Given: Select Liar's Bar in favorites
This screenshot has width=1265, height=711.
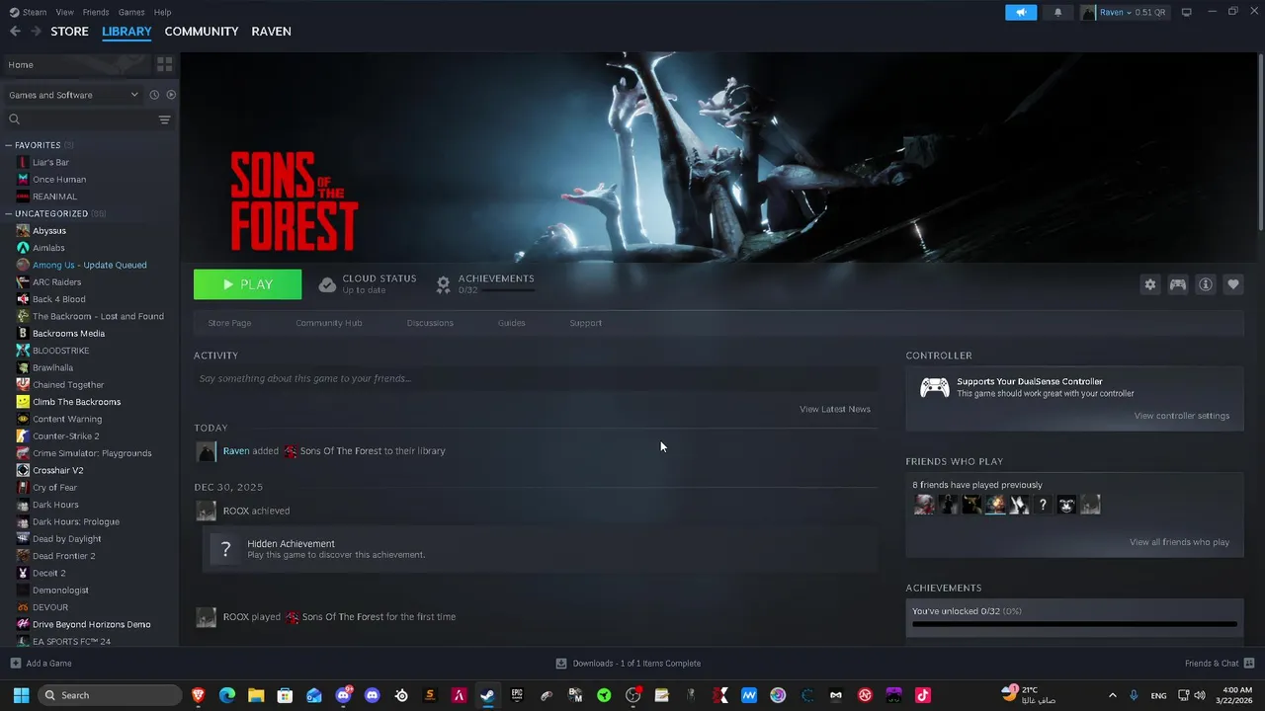Looking at the screenshot, I should [50, 162].
